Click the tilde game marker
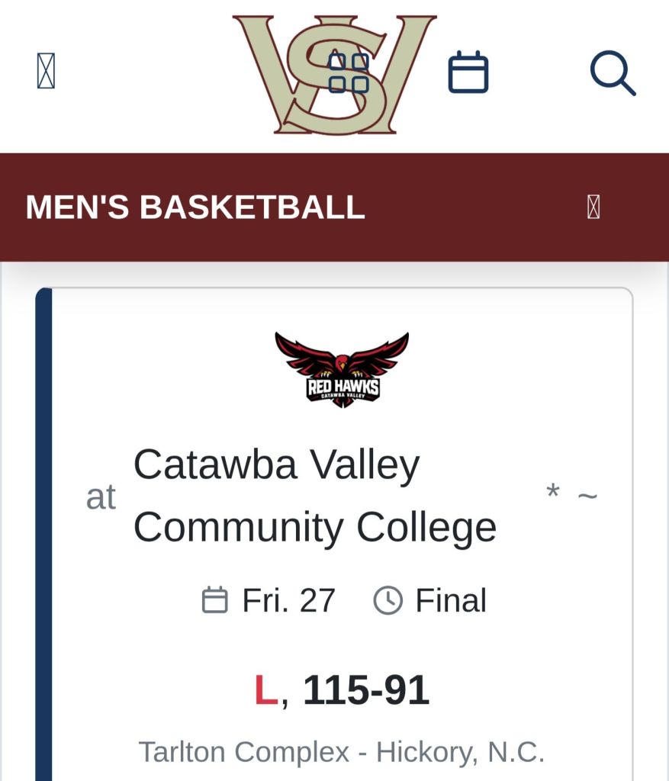The width and height of the screenshot is (669, 781). click(587, 497)
